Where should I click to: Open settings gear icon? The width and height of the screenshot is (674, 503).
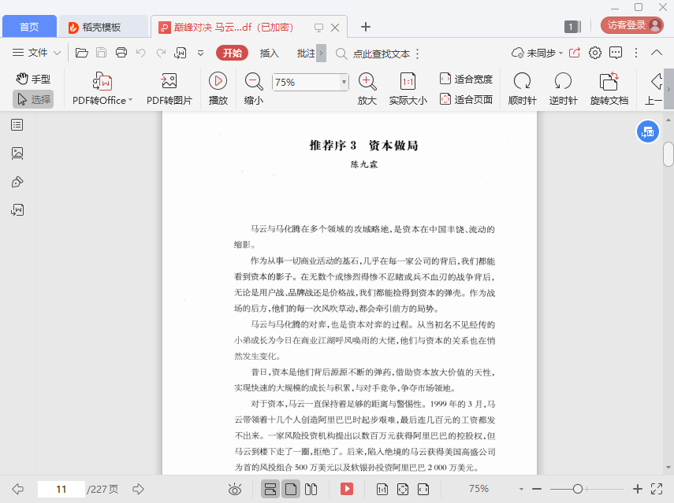[595, 53]
